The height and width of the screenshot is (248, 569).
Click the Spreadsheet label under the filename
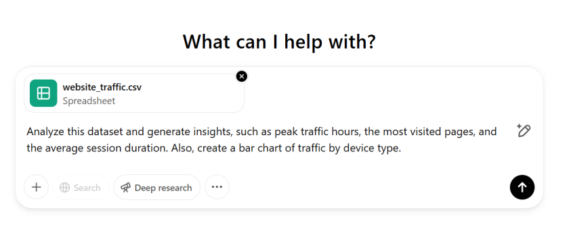[x=89, y=101]
